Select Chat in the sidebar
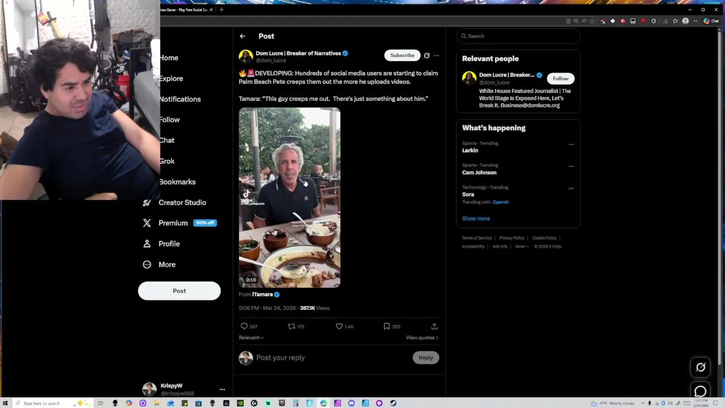Viewport: 725px width, 408px height. [167, 141]
